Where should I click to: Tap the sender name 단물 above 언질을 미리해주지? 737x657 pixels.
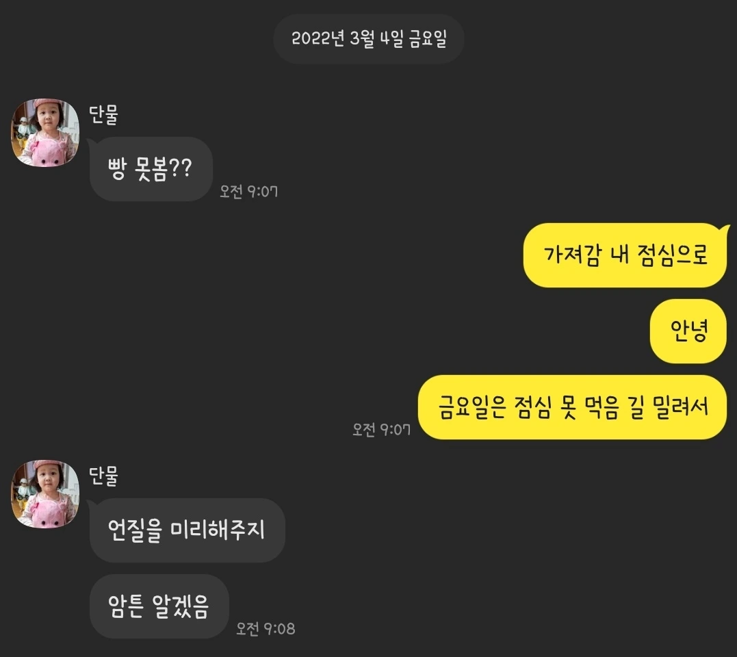click(103, 476)
